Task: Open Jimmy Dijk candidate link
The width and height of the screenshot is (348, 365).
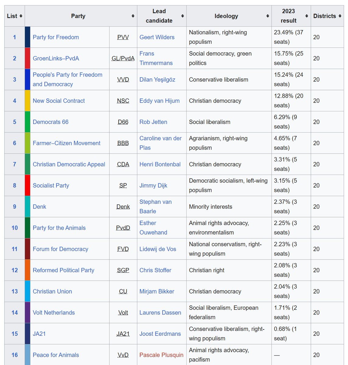Action: (153, 186)
